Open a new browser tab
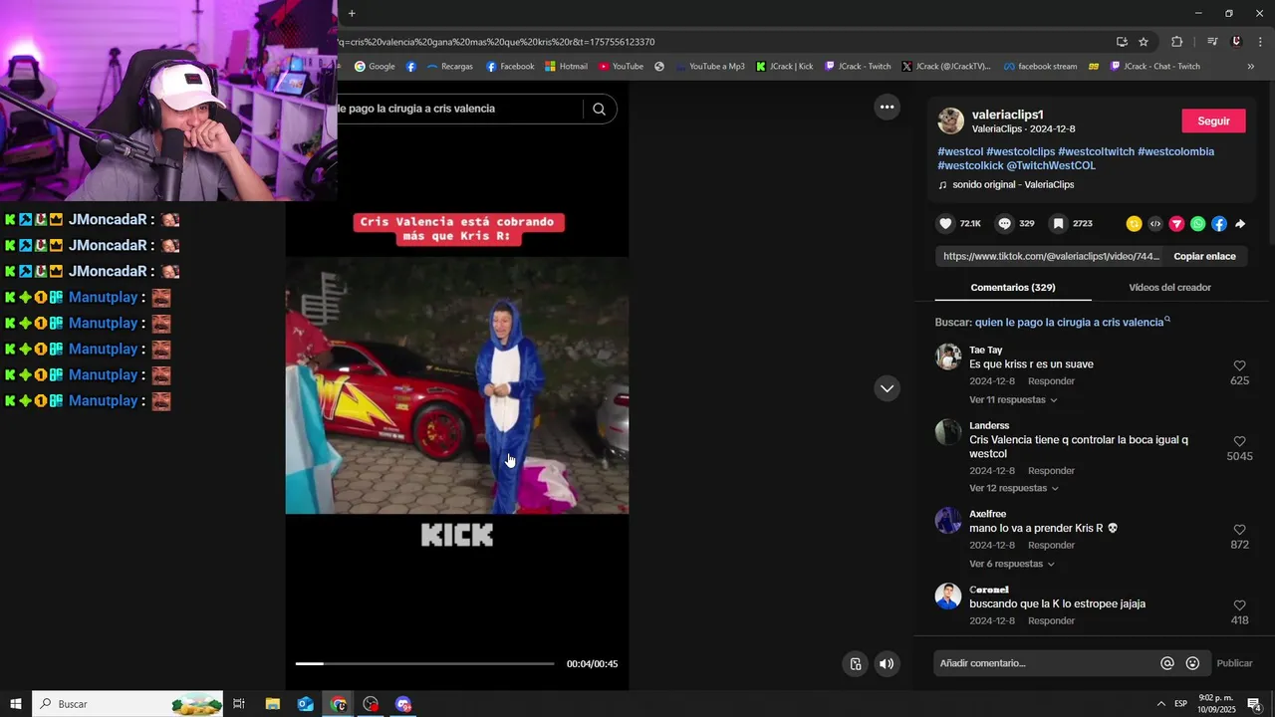 352,13
